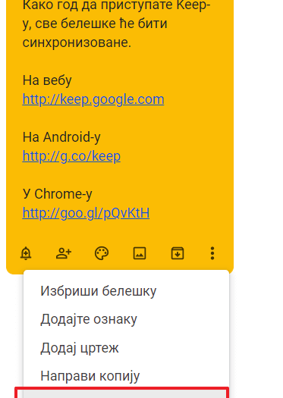Screen dimensions: 283x398
Task: Choose "Додајте ознаку" menu entry
Action: point(126,319)
